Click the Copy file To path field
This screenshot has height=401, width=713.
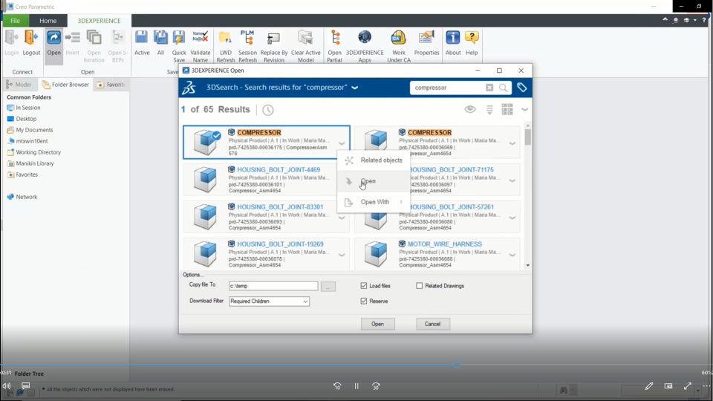[x=273, y=286]
